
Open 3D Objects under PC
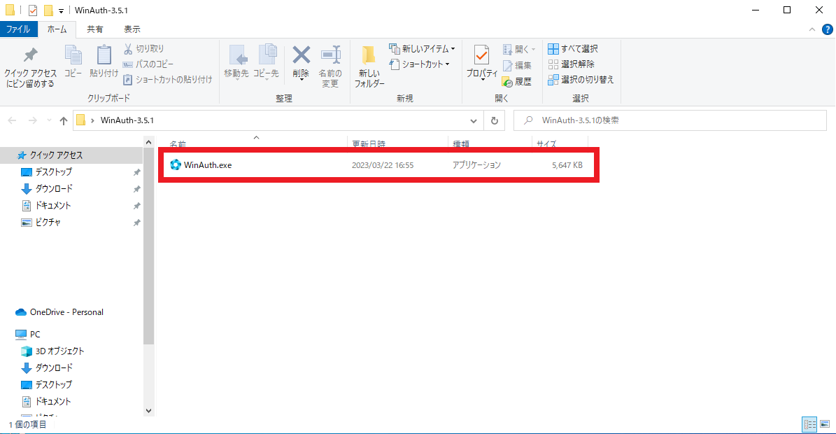click(59, 351)
